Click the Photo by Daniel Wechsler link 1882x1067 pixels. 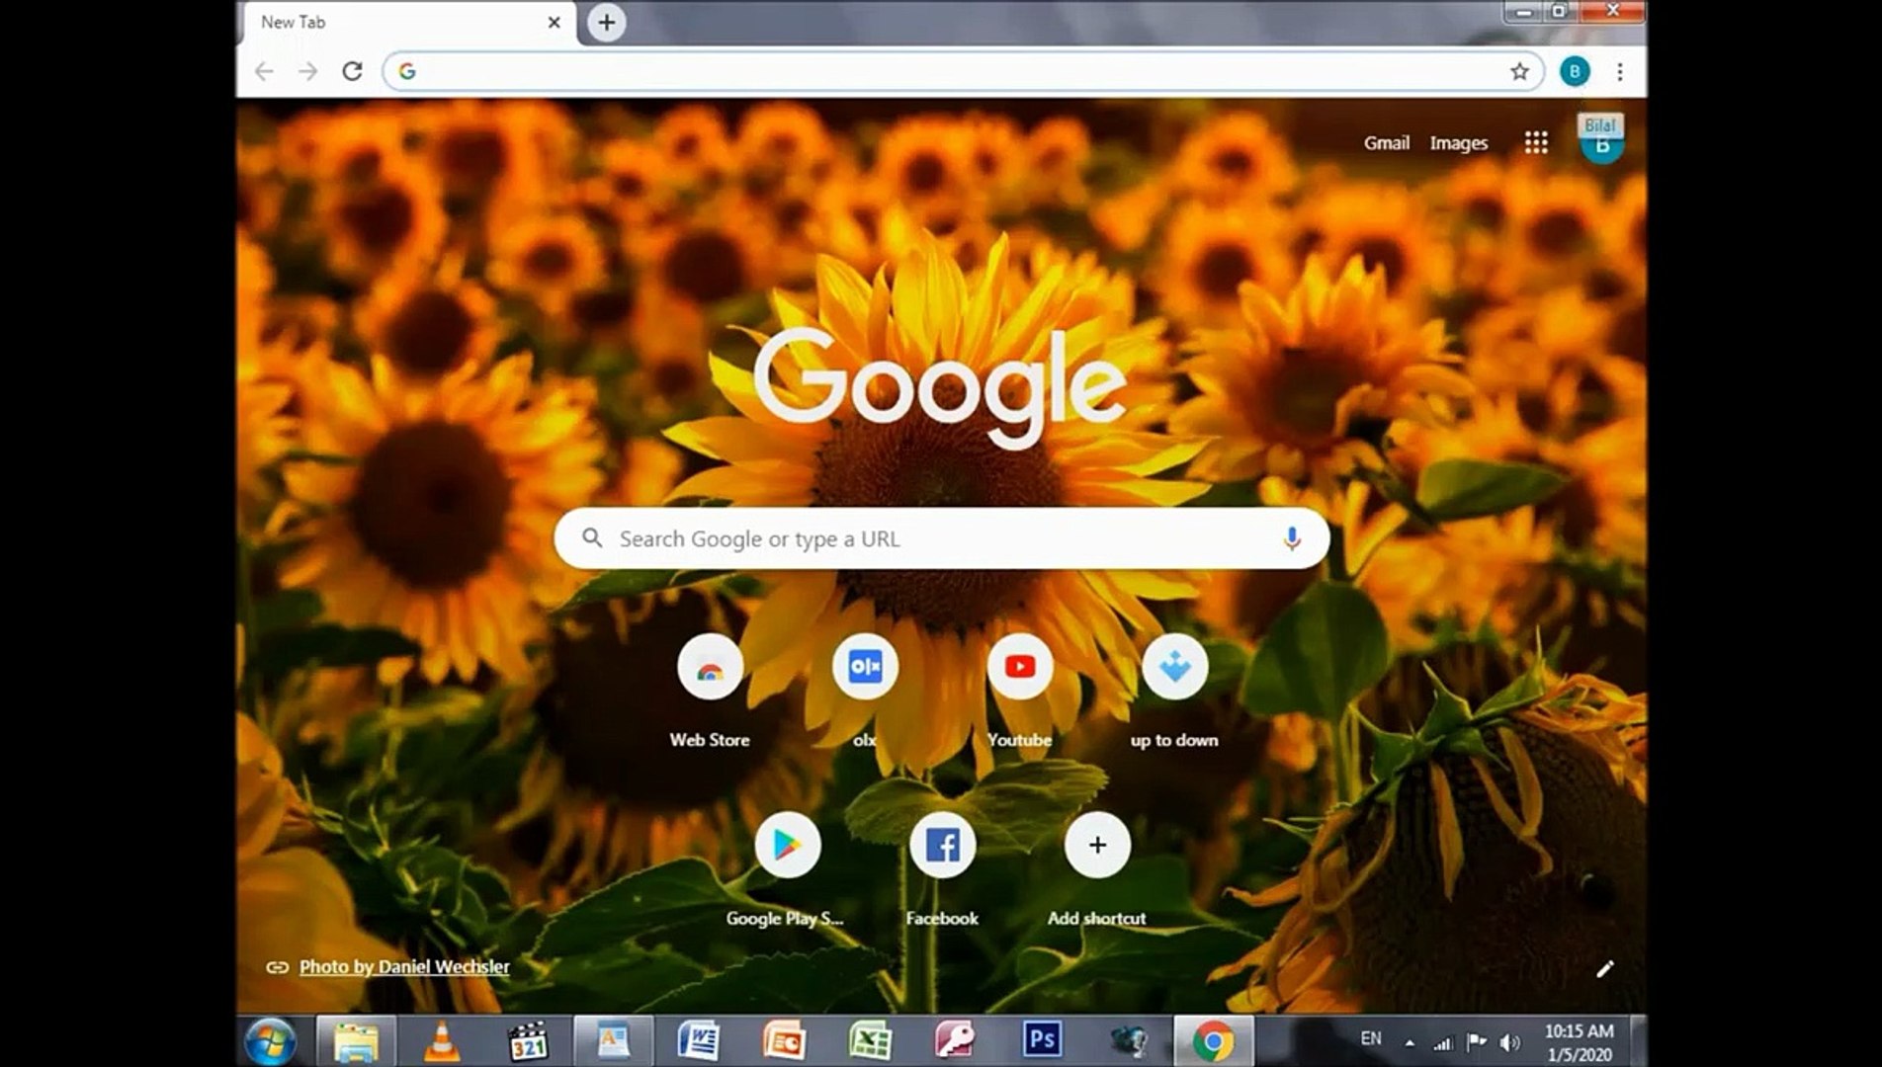pyautogui.click(x=403, y=967)
